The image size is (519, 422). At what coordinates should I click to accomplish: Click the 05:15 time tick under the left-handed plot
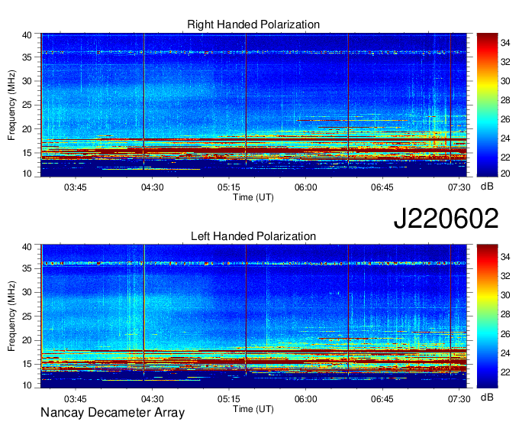click(x=229, y=399)
